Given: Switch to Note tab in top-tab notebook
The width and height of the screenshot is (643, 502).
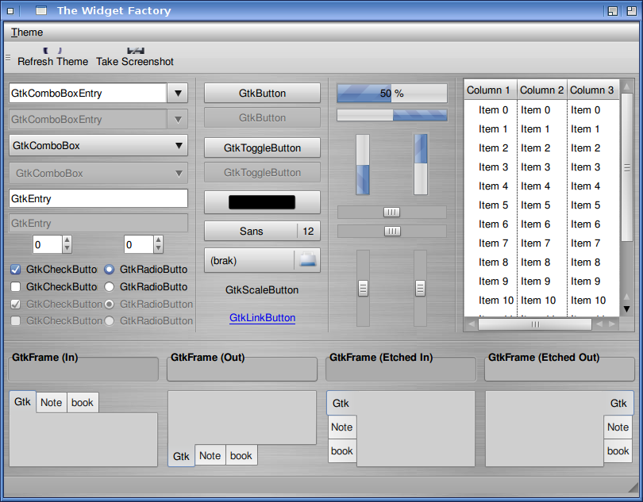Looking at the screenshot, I should click(52, 403).
